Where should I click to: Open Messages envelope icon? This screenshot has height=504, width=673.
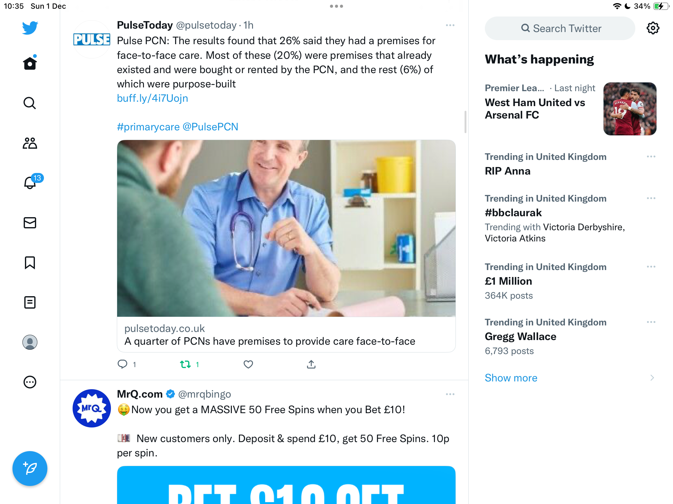point(30,223)
